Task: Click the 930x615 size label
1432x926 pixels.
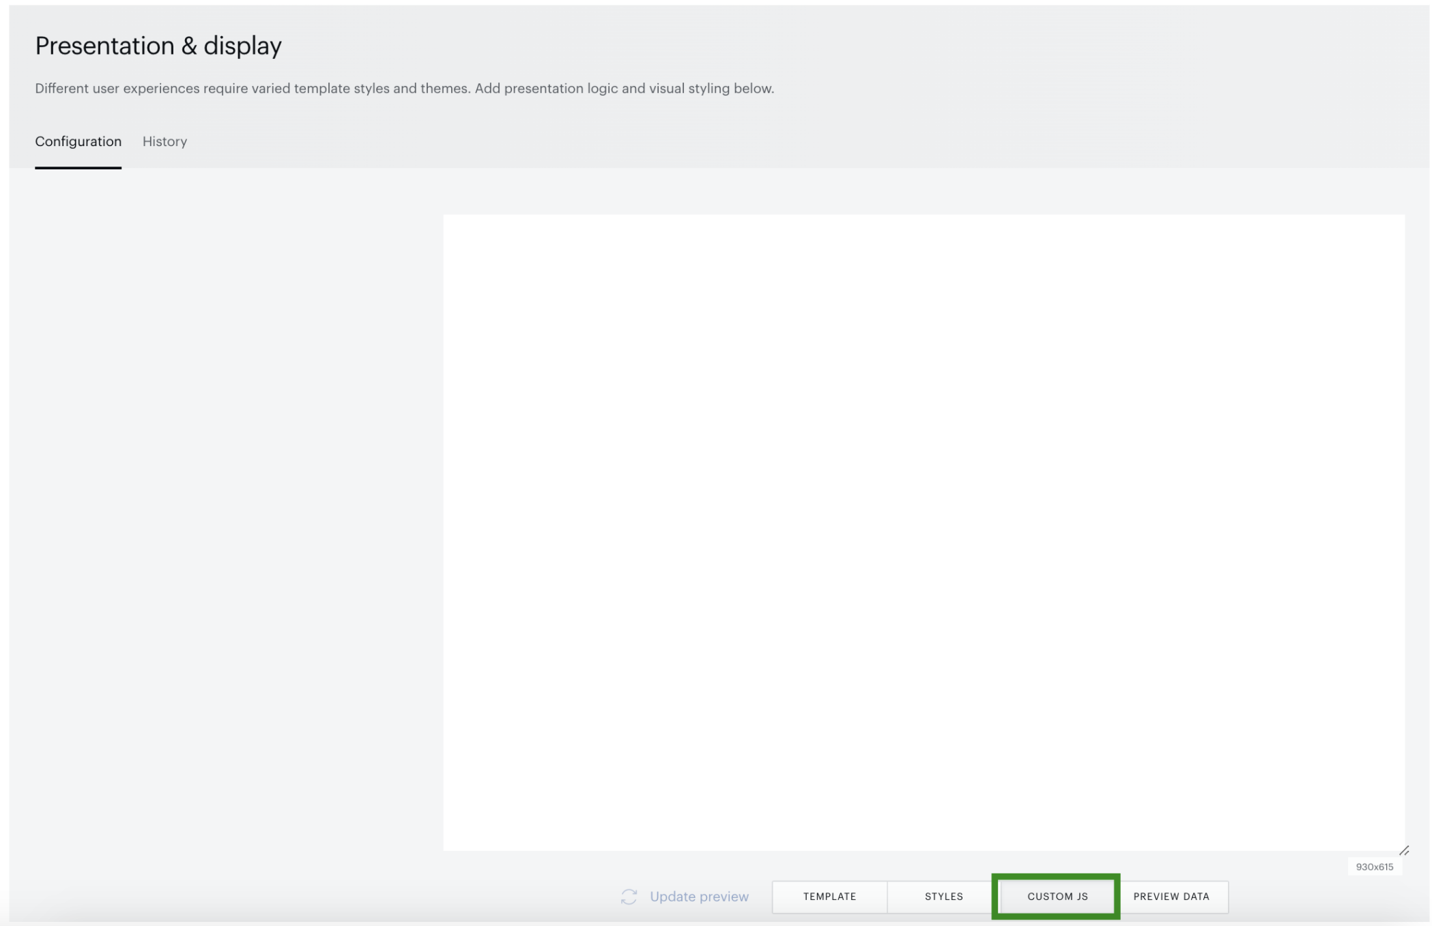Action: (x=1374, y=867)
